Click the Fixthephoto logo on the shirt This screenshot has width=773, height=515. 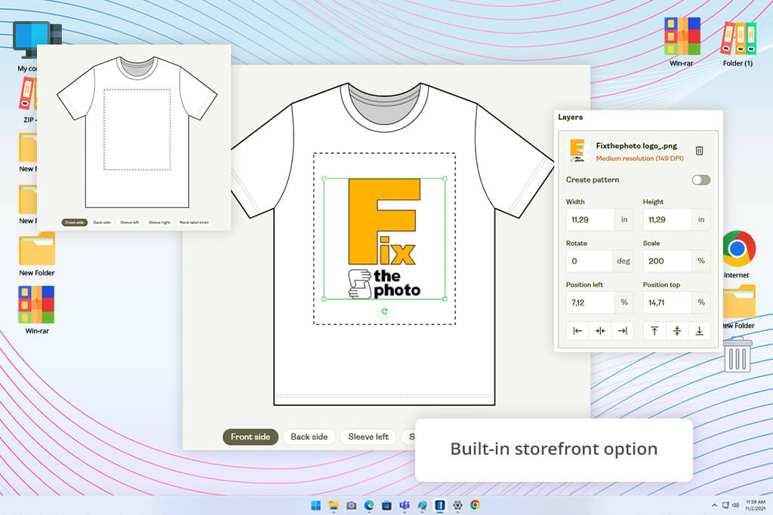point(384,239)
